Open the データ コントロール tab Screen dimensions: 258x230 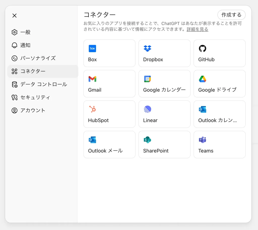coord(43,84)
